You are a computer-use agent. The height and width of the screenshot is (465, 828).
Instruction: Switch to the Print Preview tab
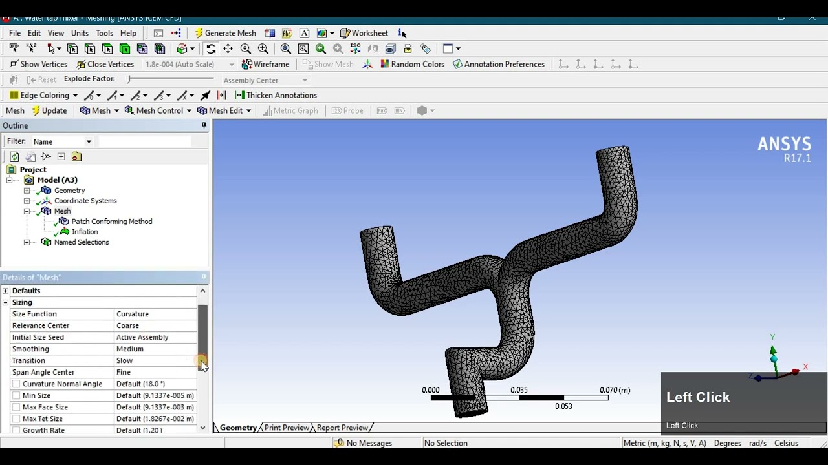(x=287, y=428)
